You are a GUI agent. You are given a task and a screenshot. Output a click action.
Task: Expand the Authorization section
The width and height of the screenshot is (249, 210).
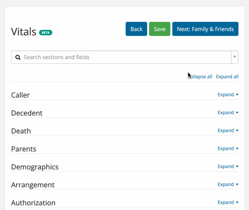tap(228, 202)
